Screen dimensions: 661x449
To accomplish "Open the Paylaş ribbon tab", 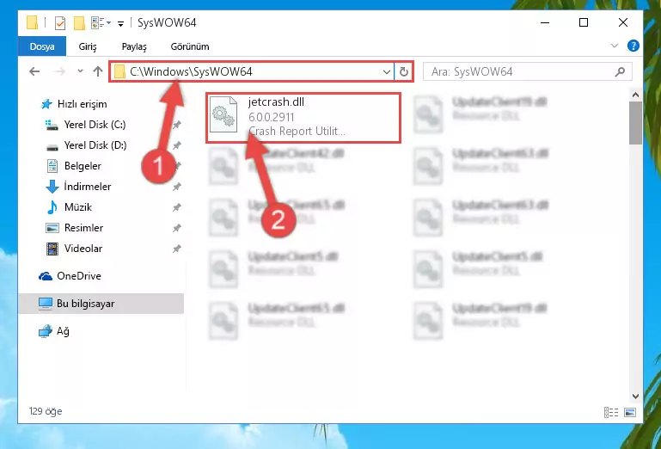I will (134, 46).
